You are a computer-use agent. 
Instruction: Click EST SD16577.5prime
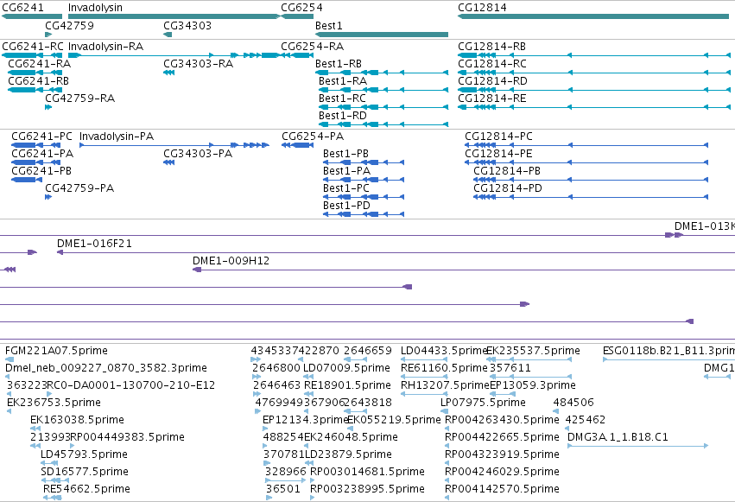85,472
